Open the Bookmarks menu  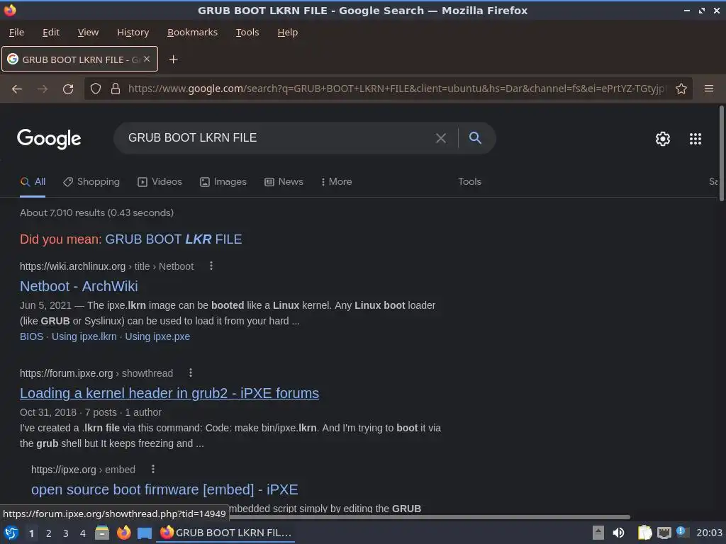pyautogui.click(x=192, y=33)
